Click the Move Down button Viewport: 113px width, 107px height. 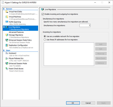tap(101, 58)
